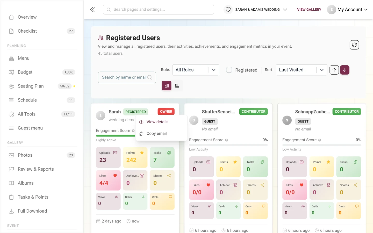The width and height of the screenshot is (373, 233).
Task: Collapse the sidebar with double-chevron icon
Action: click(x=92, y=10)
